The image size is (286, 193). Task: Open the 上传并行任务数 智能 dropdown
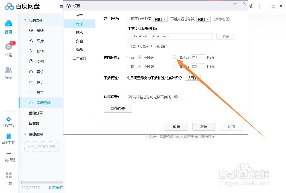click(x=160, y=19)
